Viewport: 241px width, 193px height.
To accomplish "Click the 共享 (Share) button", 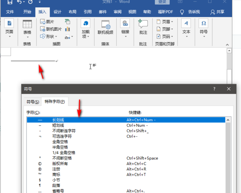I will pyautogui.click(x=217, y=12).
